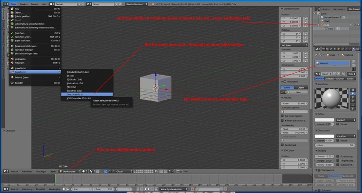
Task: Open the Blender Renderer engine dropdown
Action: [x=137, y=4]
